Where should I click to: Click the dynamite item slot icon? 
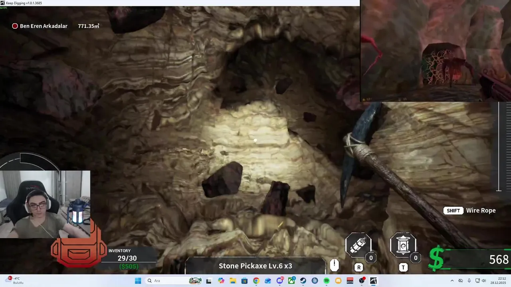[x=358, y=246]
